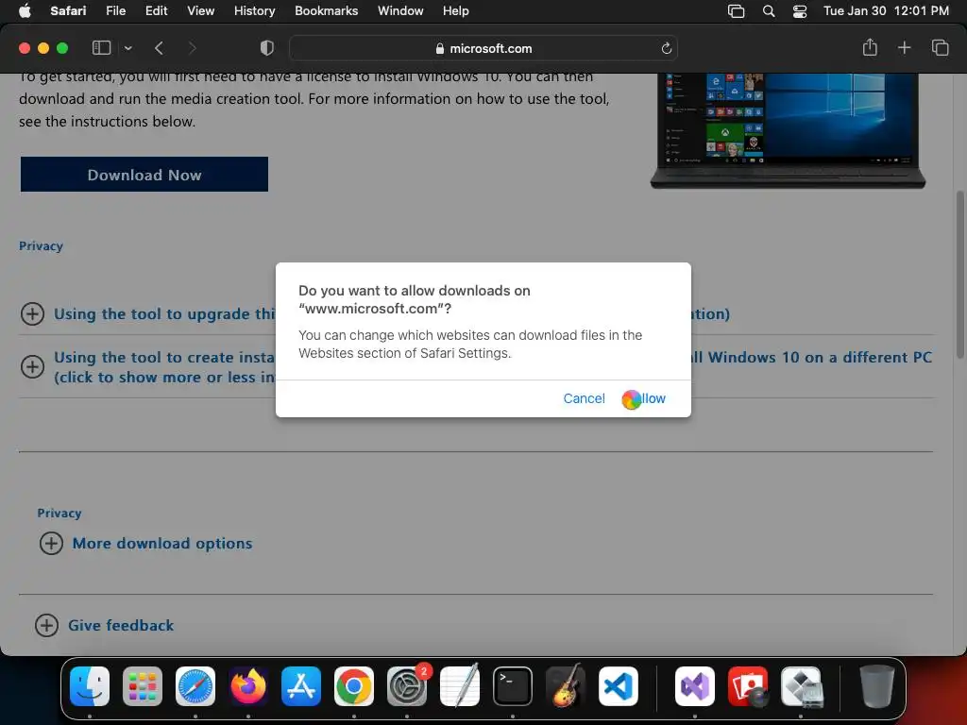Open Visual Studio Code from the Dock
This screenshot has width=967, height=725.
click(619, 685)
